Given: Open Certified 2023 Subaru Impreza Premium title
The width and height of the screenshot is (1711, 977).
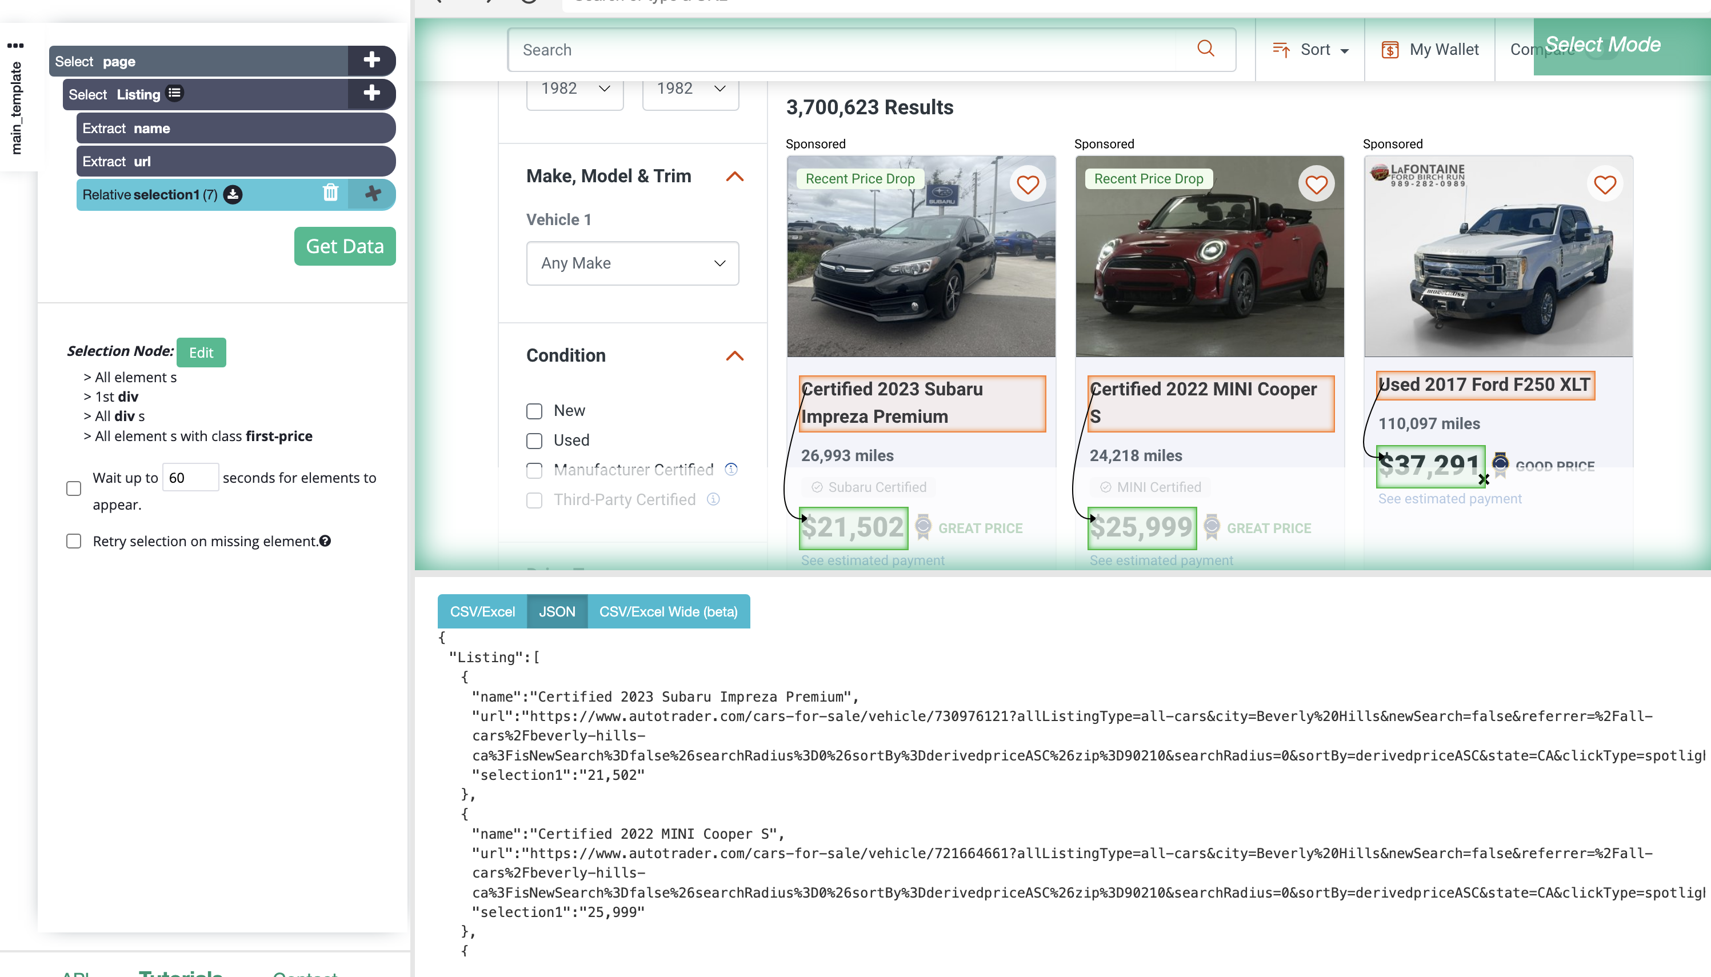Looking at the screenshot, I should click(x=922, y=403).
